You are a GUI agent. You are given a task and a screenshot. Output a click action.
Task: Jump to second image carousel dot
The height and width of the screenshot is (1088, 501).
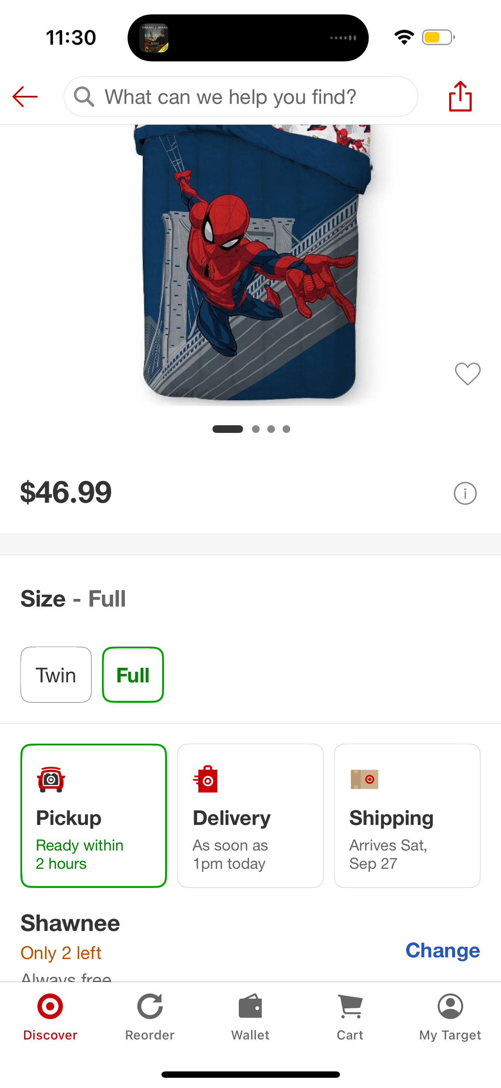[256, 429]
